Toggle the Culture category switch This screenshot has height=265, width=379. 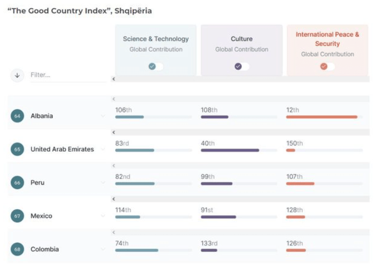242,67
